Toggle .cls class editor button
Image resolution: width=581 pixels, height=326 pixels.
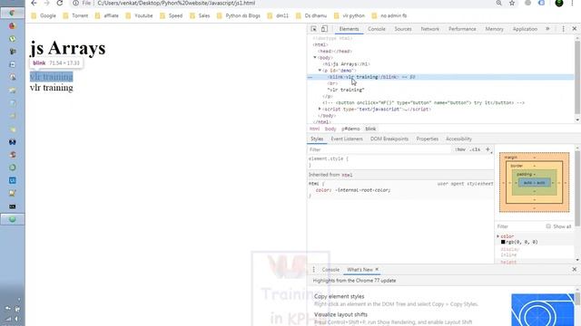[x=475, y=149]
